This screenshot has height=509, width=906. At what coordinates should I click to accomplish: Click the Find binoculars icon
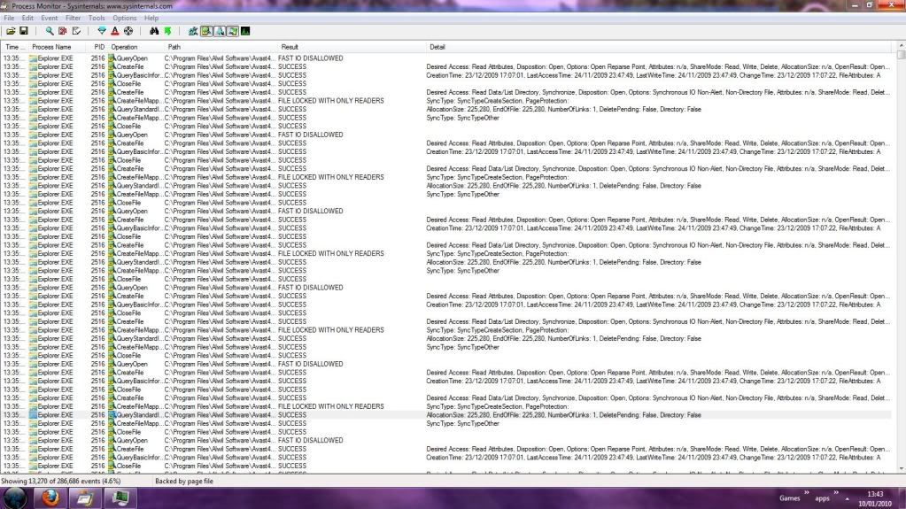[154, 31]
